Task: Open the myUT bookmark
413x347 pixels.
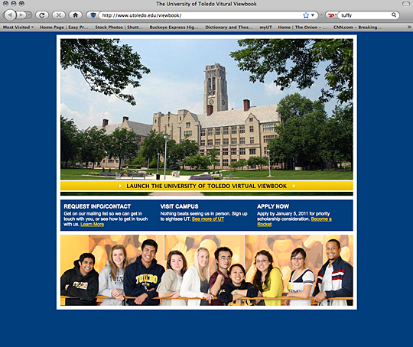Action: 265,27
